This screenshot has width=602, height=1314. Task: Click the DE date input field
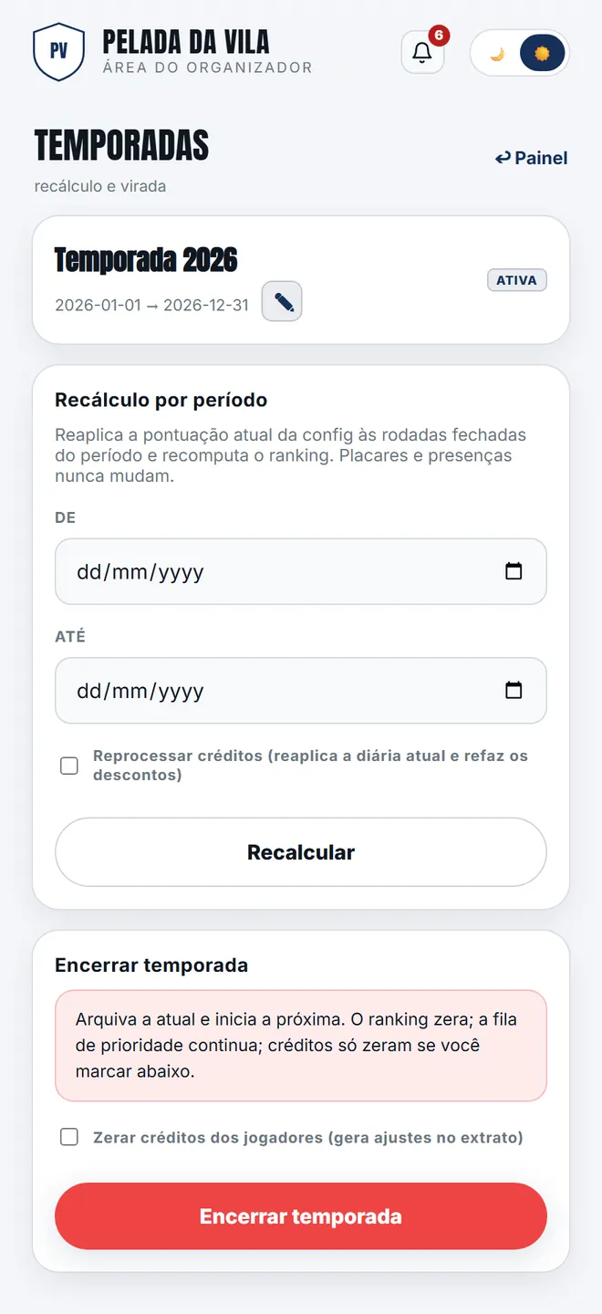click(301, 571)
